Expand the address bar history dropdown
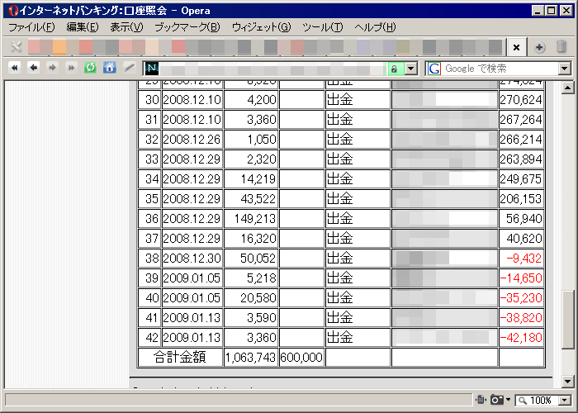 [x=411, y=69]
